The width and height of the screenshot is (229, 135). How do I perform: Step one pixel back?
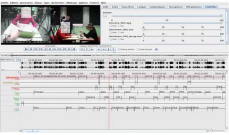click(45, 49)
